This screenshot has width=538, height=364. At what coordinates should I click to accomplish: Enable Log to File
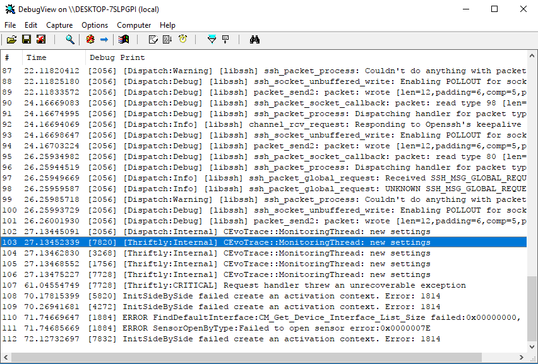[x=40, y=38]
